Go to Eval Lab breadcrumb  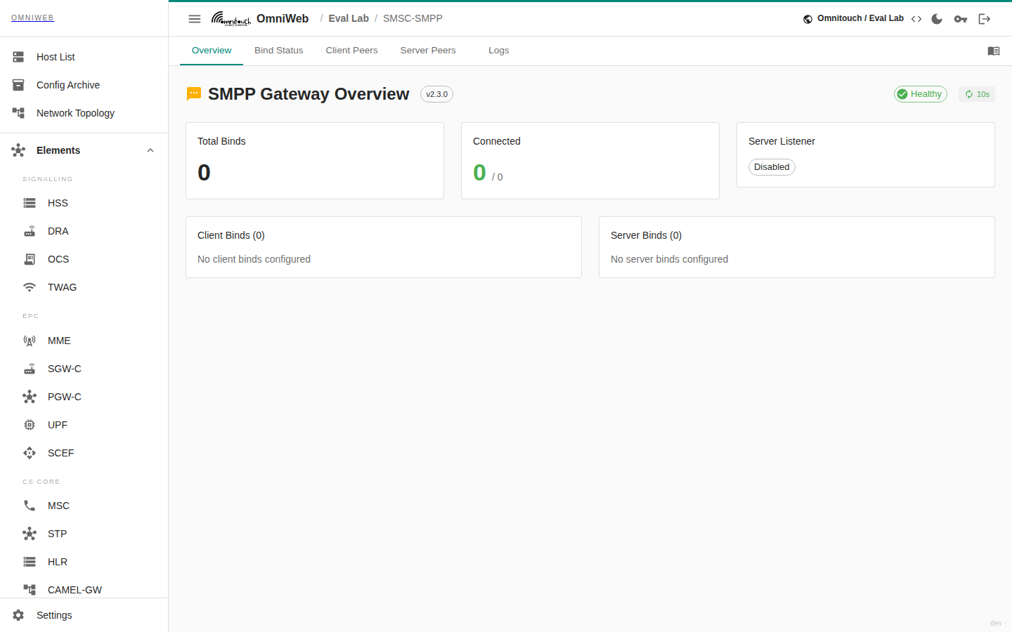pyautogui.click(x=349, y=19)
